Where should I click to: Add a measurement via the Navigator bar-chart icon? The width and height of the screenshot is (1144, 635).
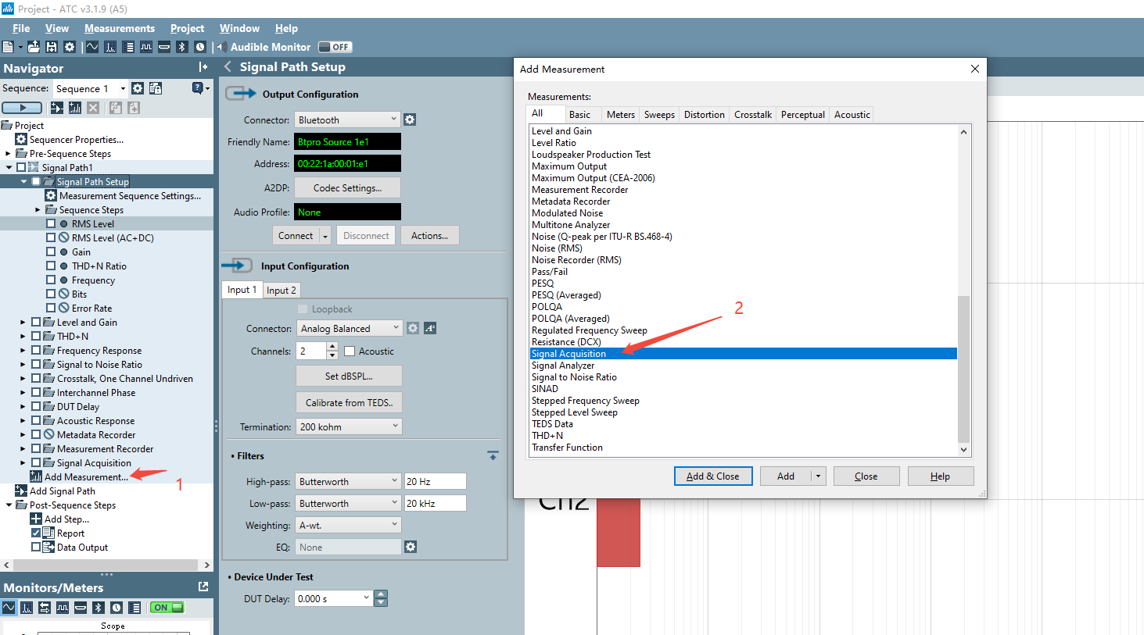click(75, 108)
